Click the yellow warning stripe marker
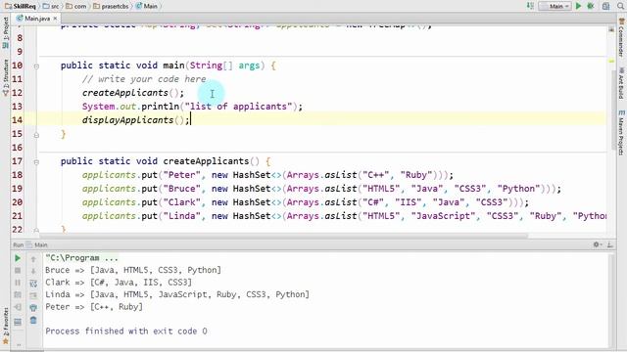This screenshot has width=627, height=352. [x=611, y=61]
